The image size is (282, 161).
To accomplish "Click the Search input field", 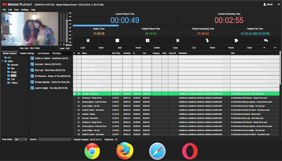I will (x=54, y=139).
